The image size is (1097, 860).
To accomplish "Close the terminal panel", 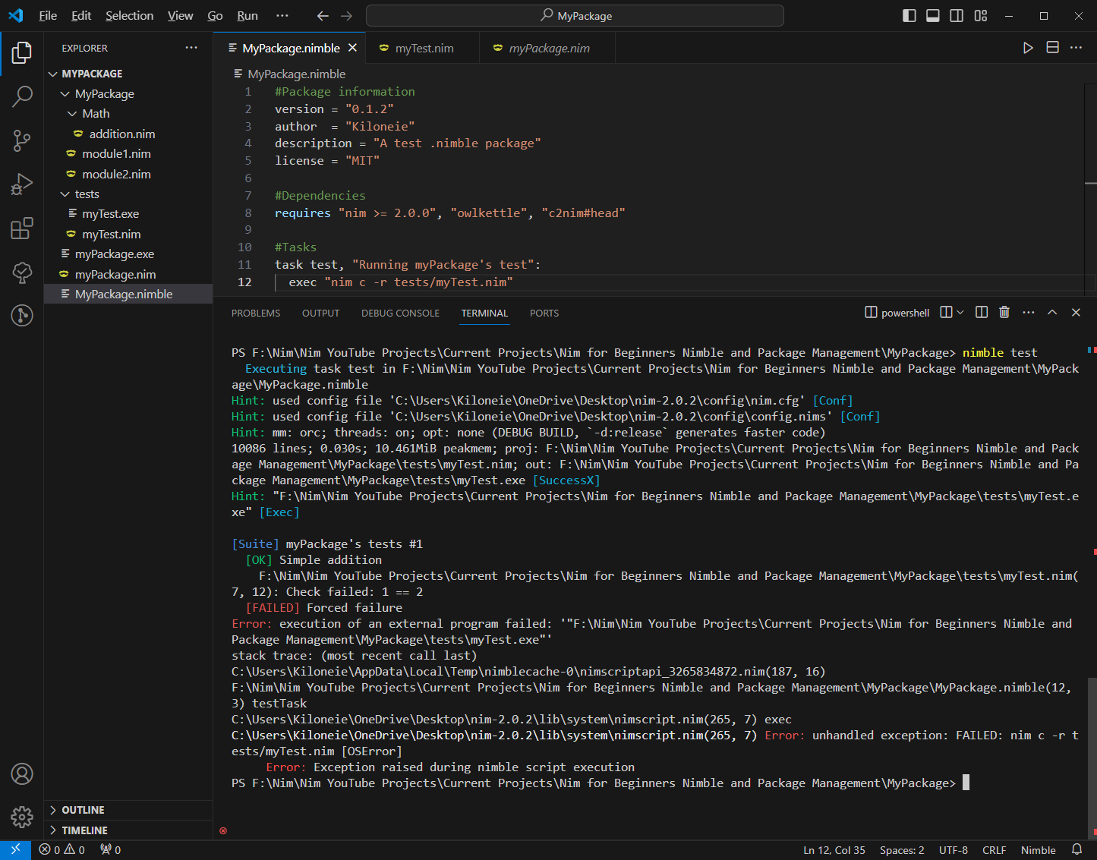I will 1076,313.
